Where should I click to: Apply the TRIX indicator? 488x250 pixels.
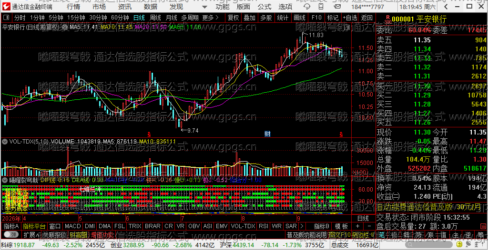tap(135, 226)
